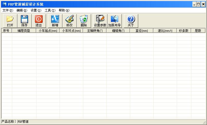
Task: Click the 关于 (About) question mark icon
Action: coord(131,19)
